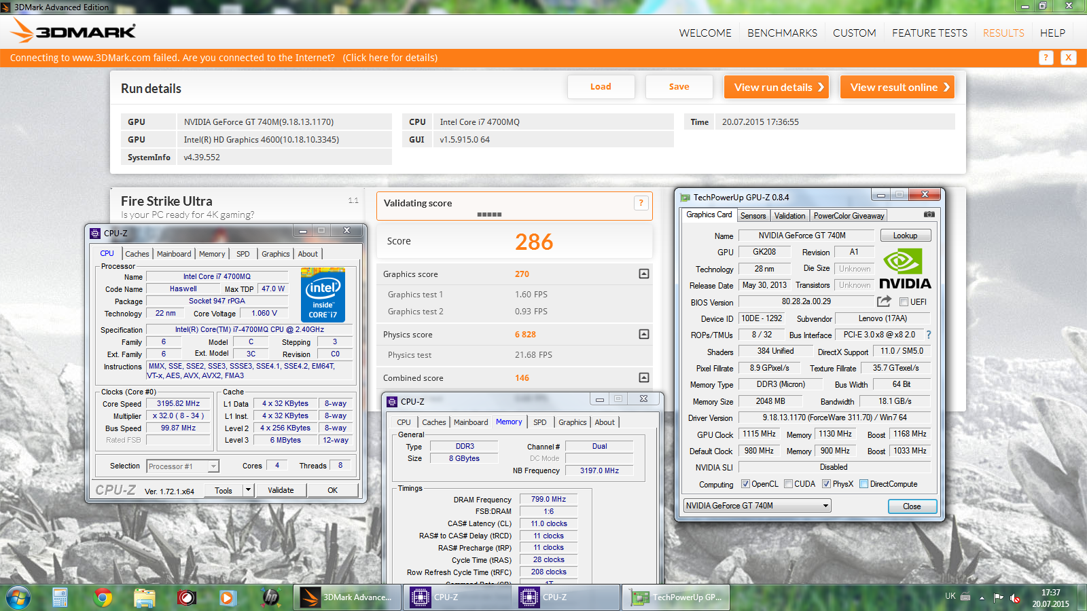Click OK in the CPU-Z window
Image resolution: width=1087 pixels, height=611 pixels.
coord(332,490)
